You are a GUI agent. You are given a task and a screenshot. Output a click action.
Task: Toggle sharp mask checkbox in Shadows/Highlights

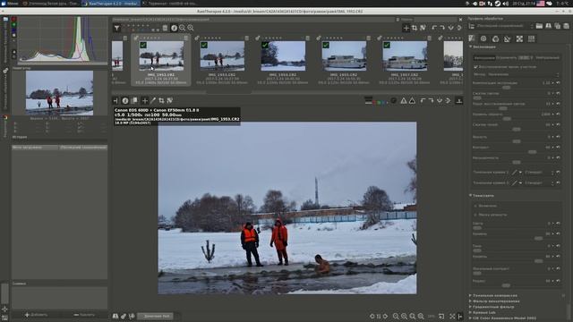[475, 215]
